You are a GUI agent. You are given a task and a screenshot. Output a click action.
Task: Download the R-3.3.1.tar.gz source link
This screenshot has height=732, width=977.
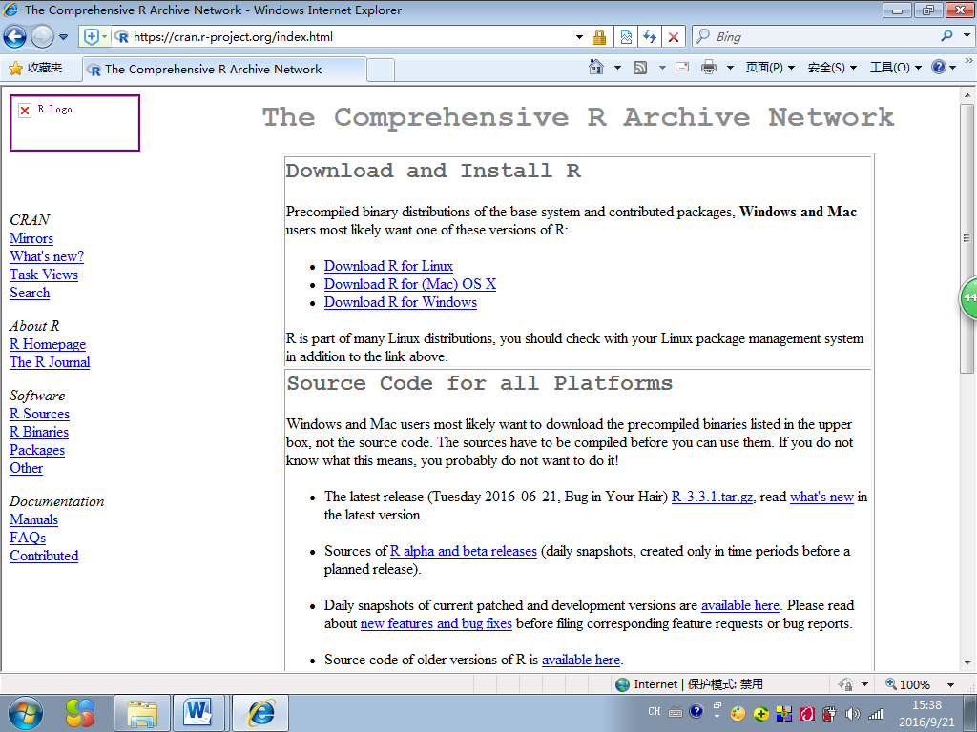(712, 497)
